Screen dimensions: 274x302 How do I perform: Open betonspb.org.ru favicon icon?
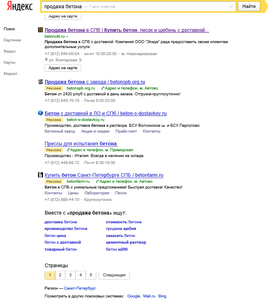pyautogui.click(x=41, y=82)
